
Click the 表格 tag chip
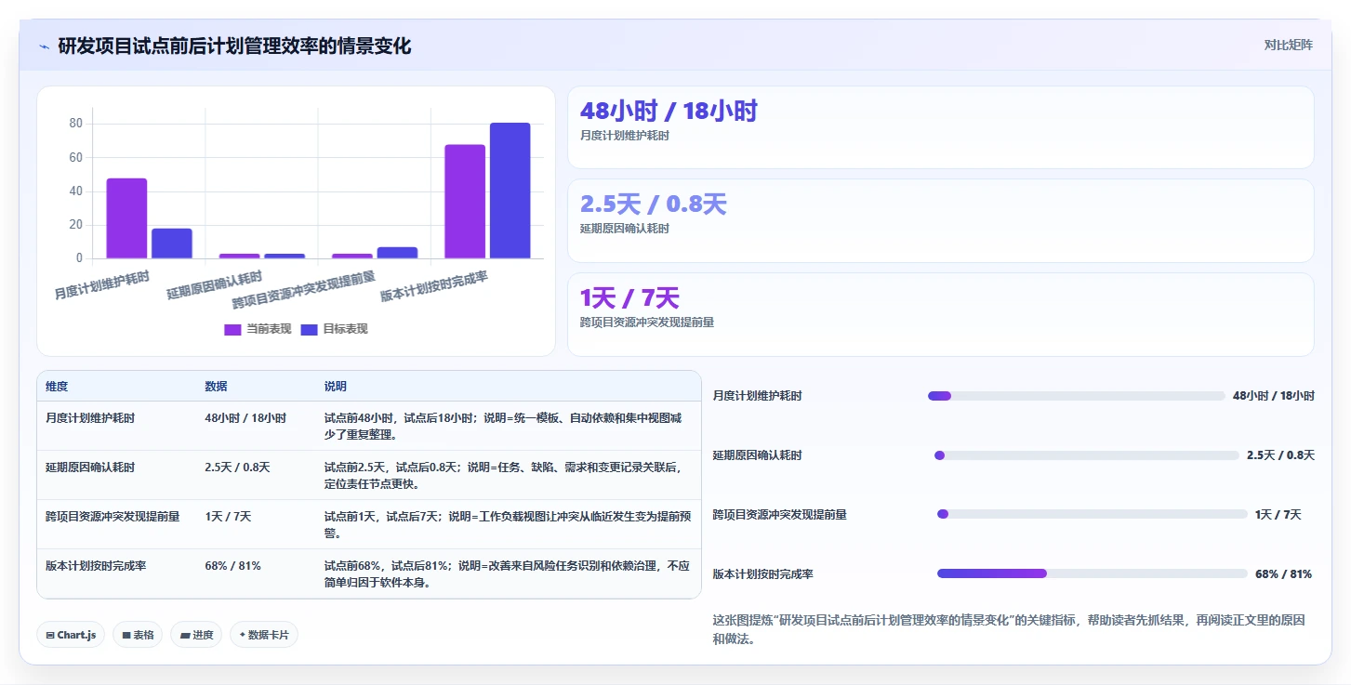138,635
